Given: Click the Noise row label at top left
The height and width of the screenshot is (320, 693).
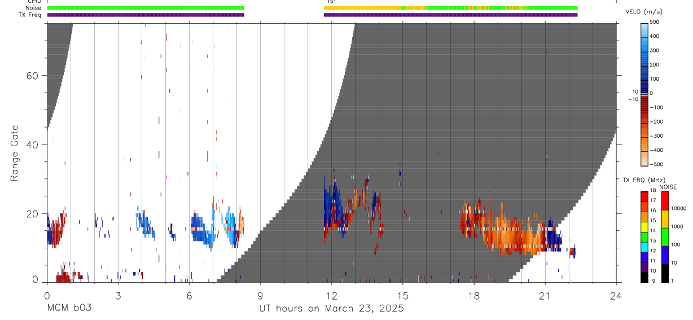Looking at the screenshot, I should coord(34,8).
